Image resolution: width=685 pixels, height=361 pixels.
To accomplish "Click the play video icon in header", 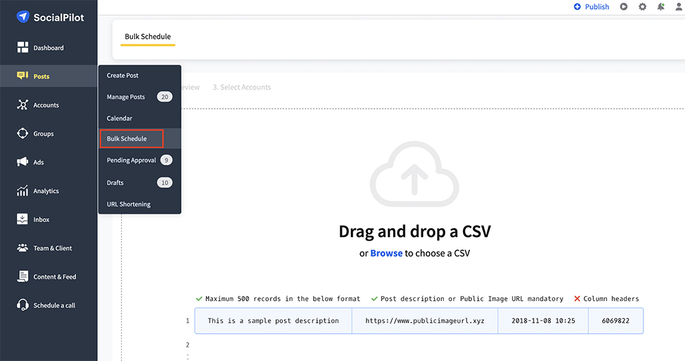I will 624,7.
